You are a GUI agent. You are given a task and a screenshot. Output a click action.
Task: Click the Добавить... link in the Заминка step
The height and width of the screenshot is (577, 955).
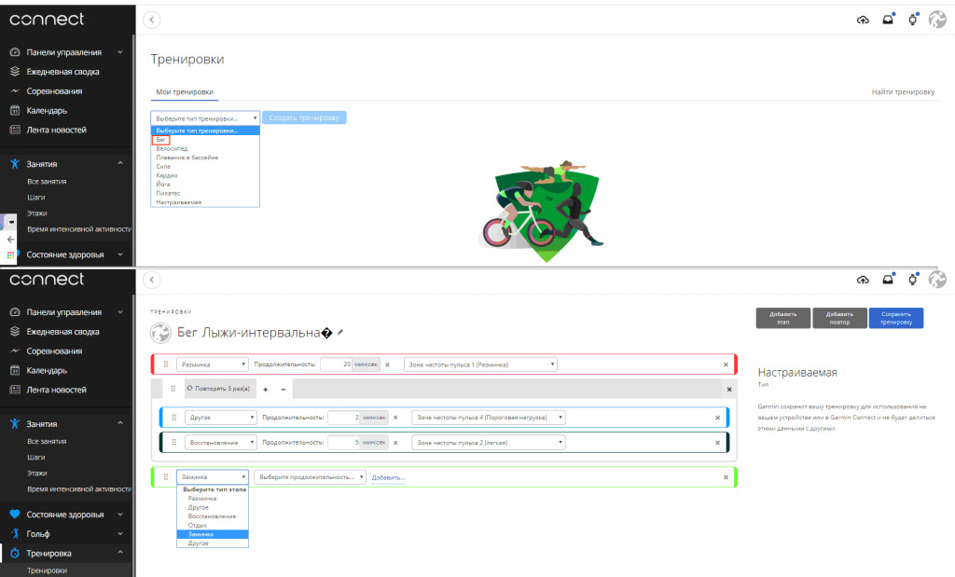[x=388, y=477]
